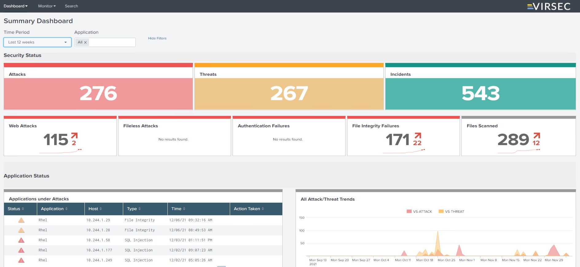Click the Mon Oct 25 axis label
This screenshot has height=267, width=580.
pyautogui.click(x=446, y=260)
